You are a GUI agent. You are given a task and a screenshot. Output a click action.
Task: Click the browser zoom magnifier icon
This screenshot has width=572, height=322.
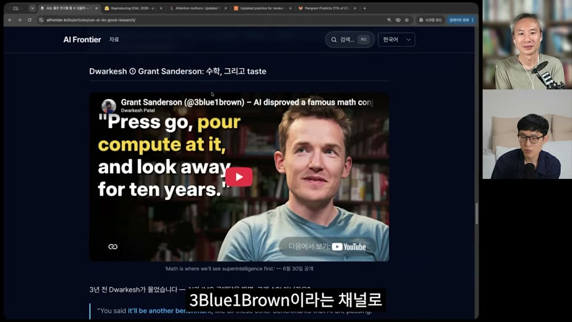pos(389,20)
